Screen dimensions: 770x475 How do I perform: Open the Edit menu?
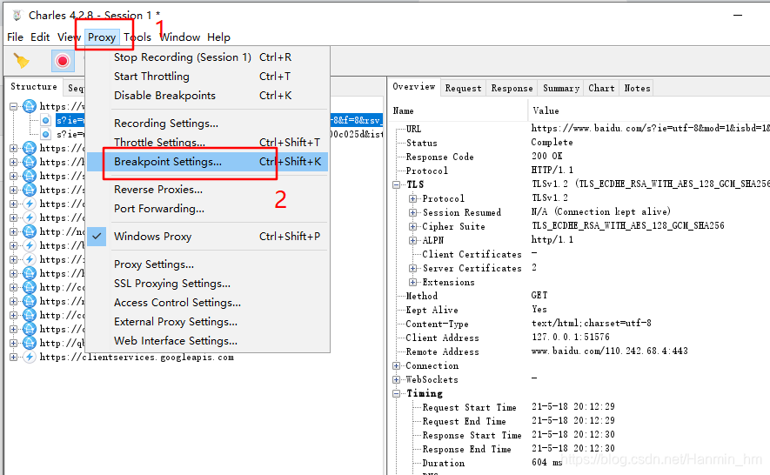tap(40, 37)
